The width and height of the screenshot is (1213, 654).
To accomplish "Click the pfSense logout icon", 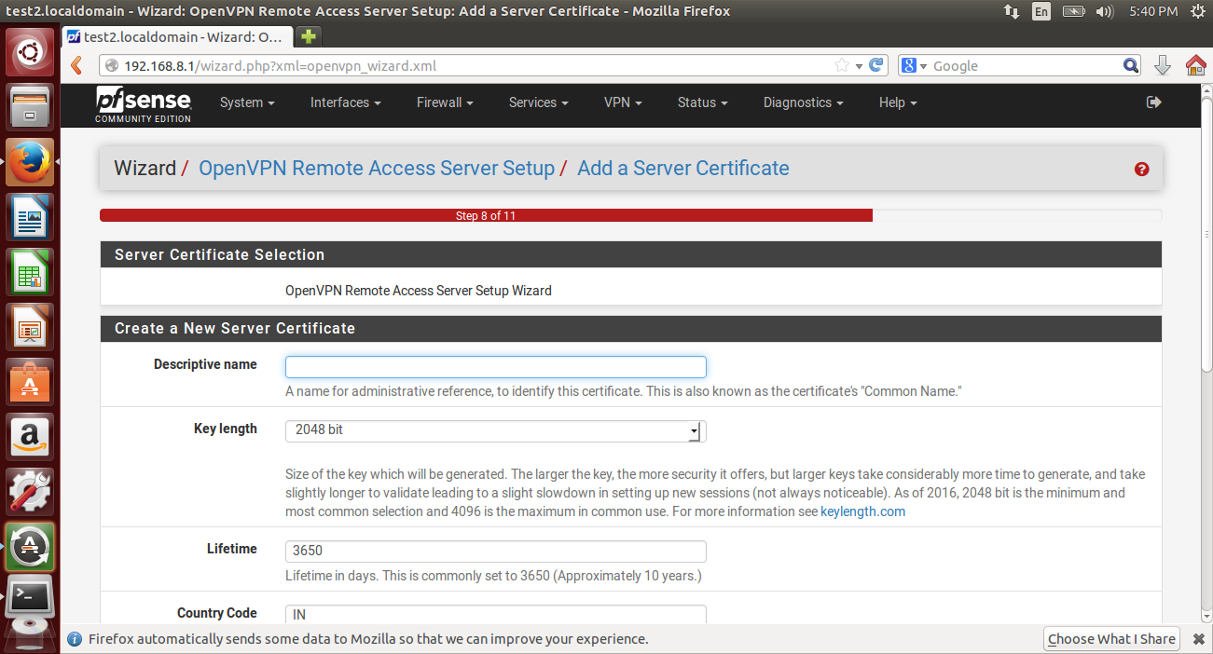I will click(x=1153, y=102).
